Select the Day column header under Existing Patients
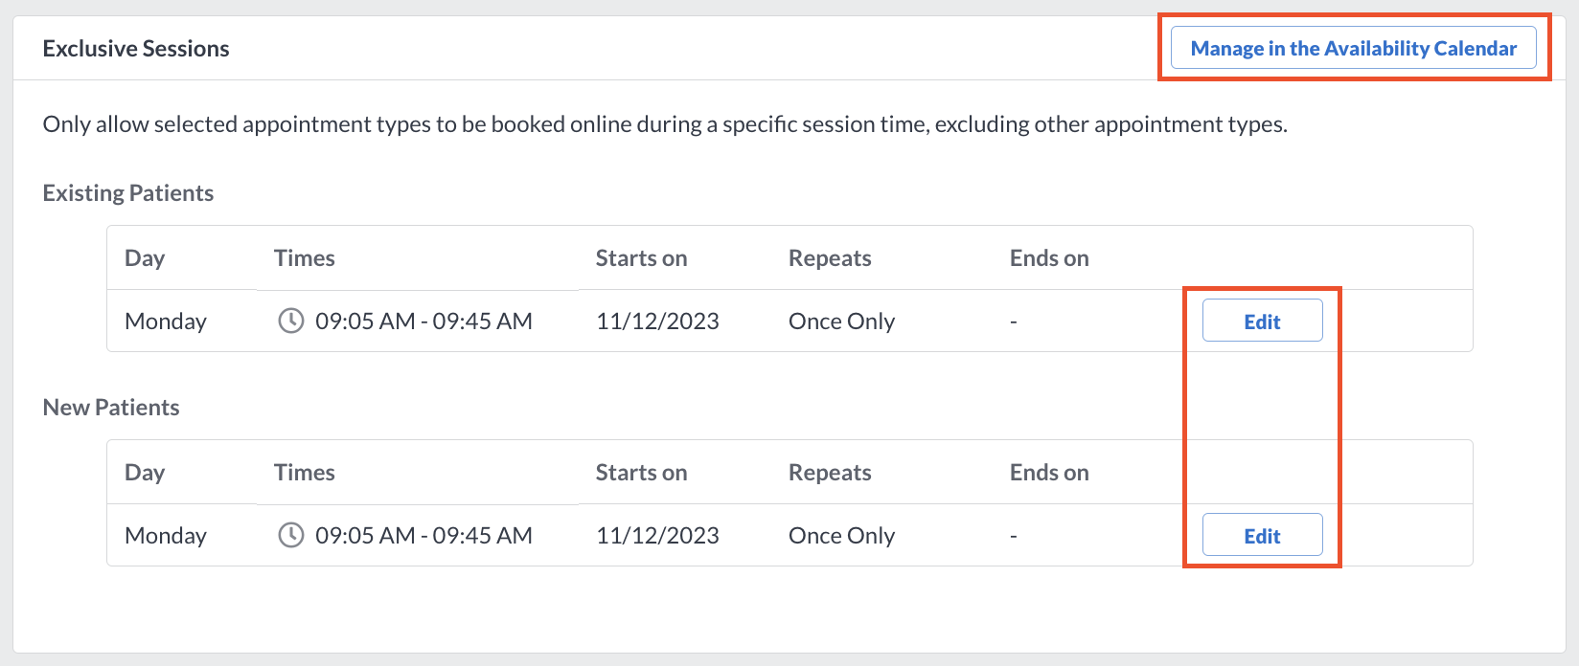 (x=145, y=258)
